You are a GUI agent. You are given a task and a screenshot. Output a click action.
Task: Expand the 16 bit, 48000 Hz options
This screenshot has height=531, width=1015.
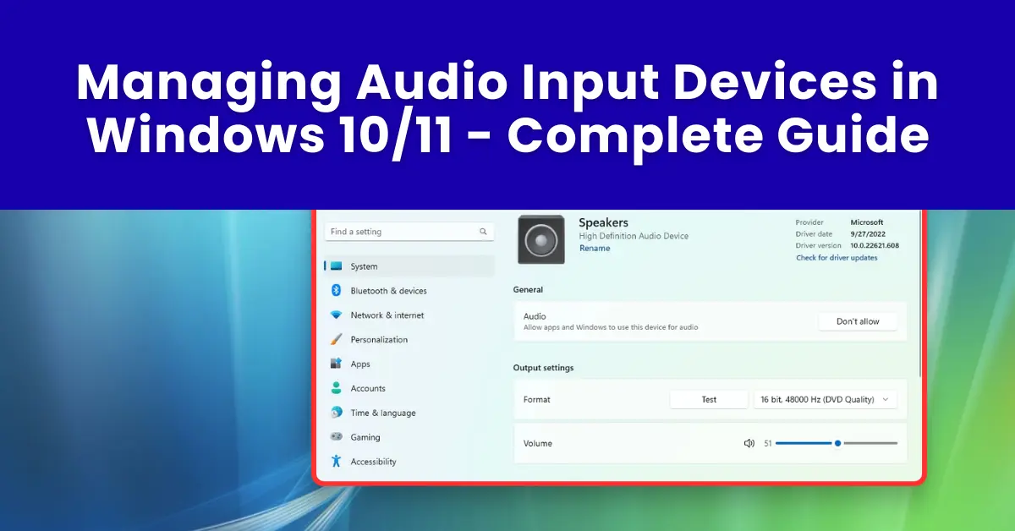[885, 399]
